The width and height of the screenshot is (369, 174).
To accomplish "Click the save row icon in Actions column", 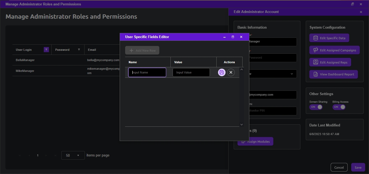I will click(222, 72).
